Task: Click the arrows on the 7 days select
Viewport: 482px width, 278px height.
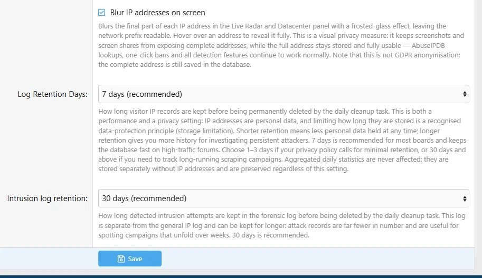Action: tap(465, 94)
